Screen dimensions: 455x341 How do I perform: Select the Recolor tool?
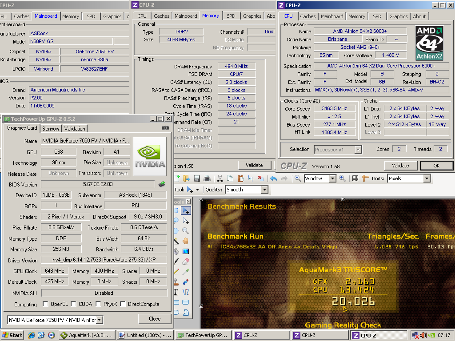(186, 282)
